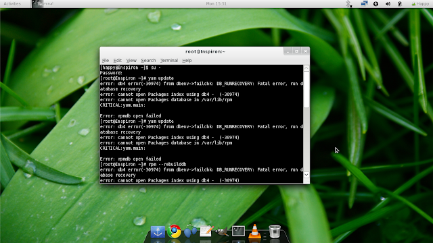This screenshot has width=433, height=243.
Task: Click the Terminal icon in the dock
Action: pos(238,231)
